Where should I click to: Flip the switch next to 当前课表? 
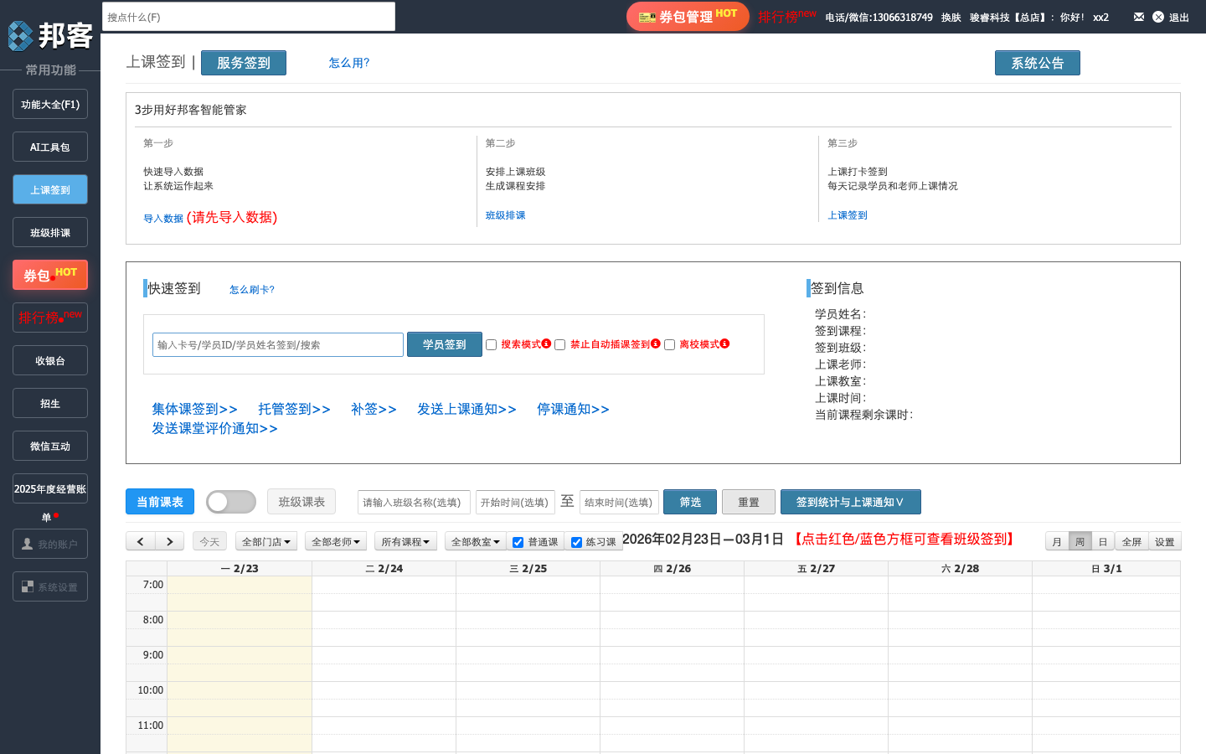pos(230,501)
